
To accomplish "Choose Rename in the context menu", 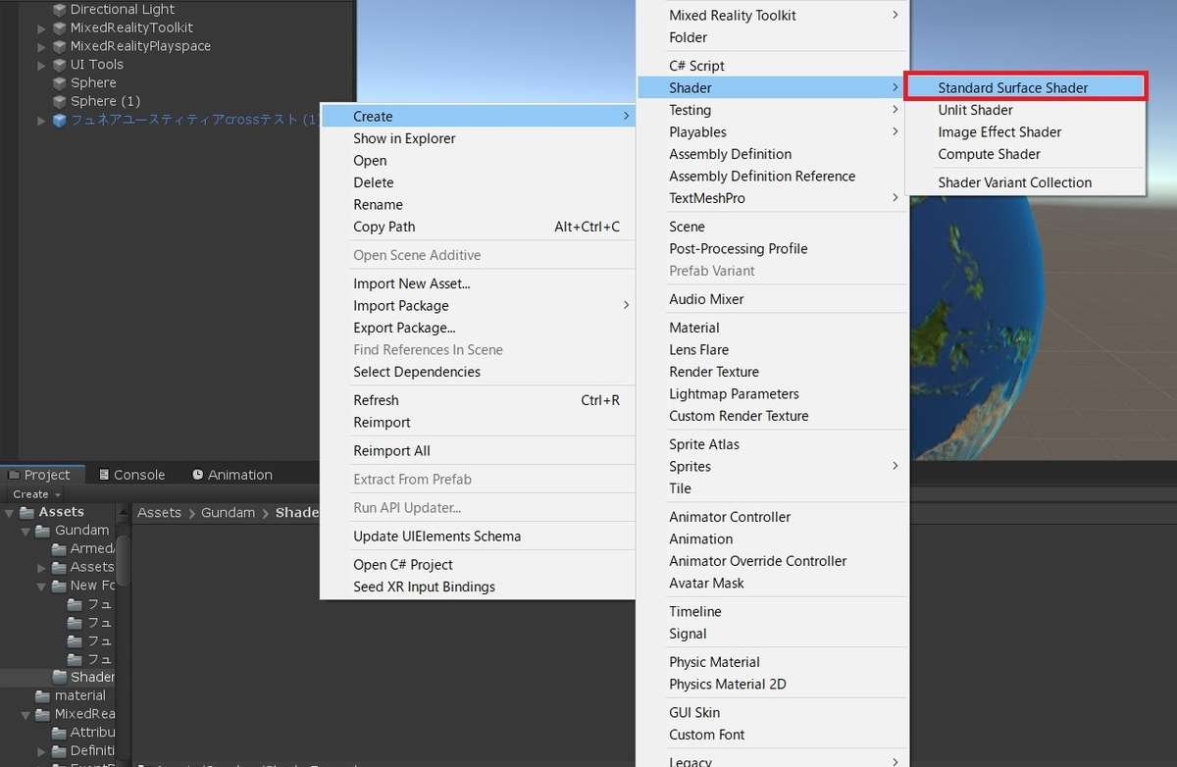I will click(x=479, y=204).
